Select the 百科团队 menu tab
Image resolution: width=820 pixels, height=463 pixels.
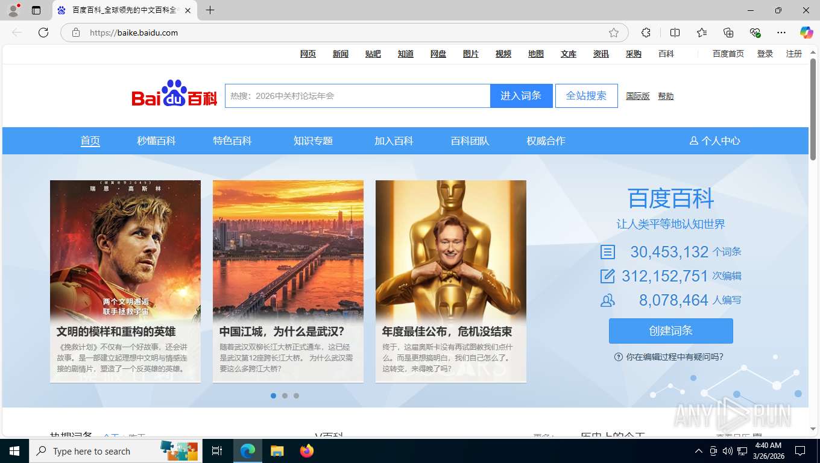470,140
